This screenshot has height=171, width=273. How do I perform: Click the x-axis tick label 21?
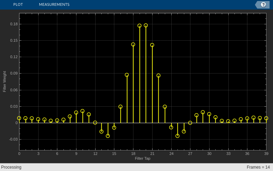point(152,154)
